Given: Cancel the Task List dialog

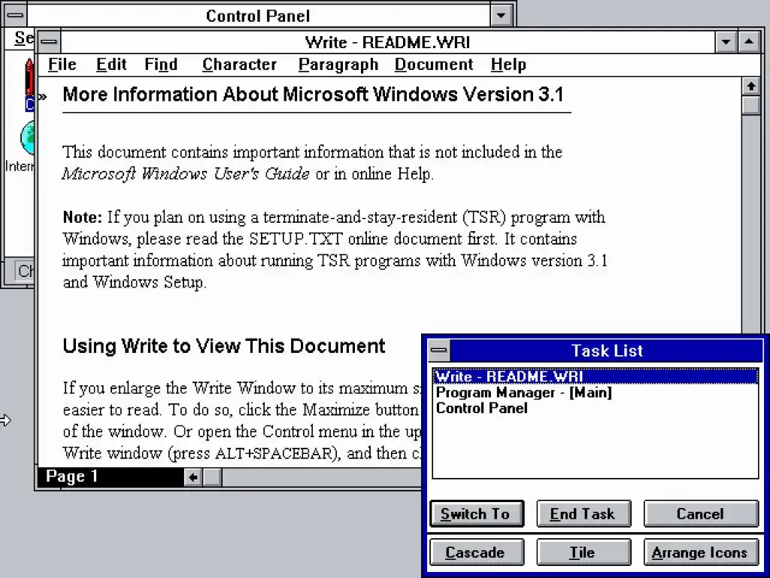Looking at the screenshot, I should (x=700, y=513).
